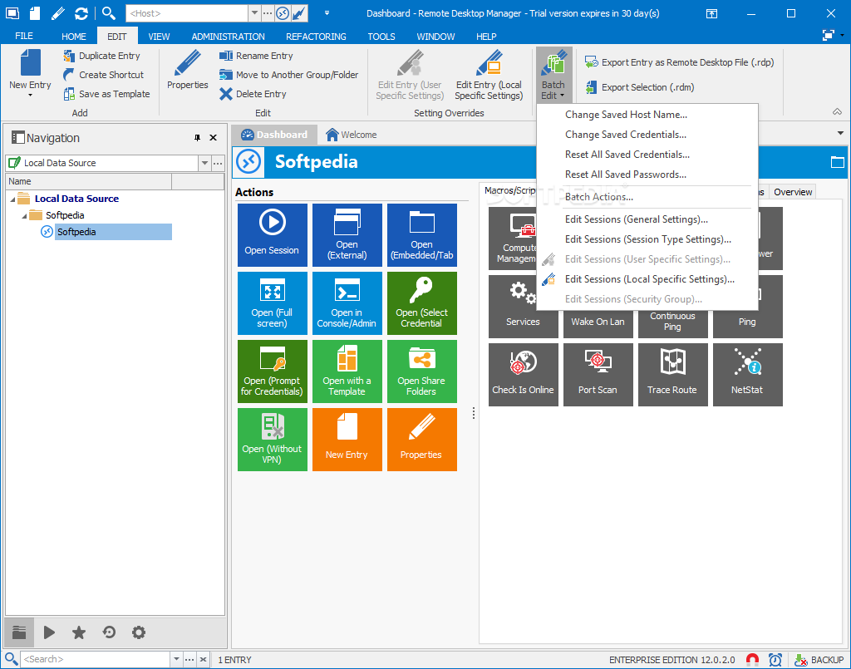The width and height of the screenshot is (851, 669).
Task: Click the Open in Console/Admin tile
Action: 347,303
